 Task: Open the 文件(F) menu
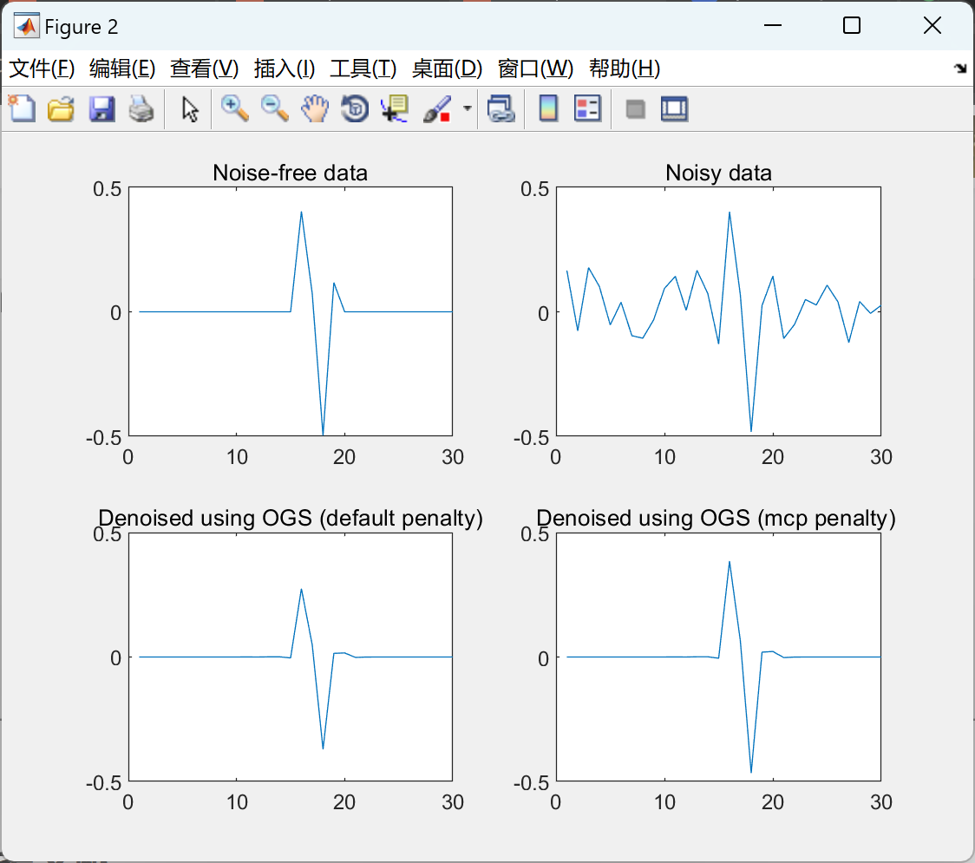point(42,69)
